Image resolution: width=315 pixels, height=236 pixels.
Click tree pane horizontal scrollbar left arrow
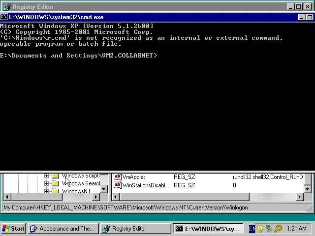pyautogui.click(x=7, y=197)
